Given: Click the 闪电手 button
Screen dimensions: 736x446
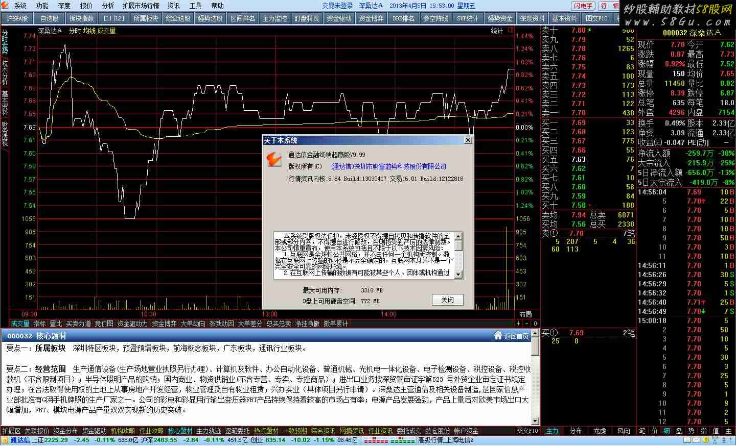Looking at the screenshot, I should pyautogui.click(x=583, y=6).
